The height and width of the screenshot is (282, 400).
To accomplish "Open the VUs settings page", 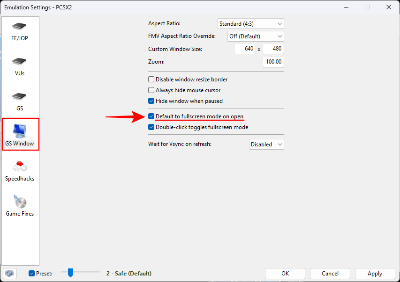I will (20, 67).
